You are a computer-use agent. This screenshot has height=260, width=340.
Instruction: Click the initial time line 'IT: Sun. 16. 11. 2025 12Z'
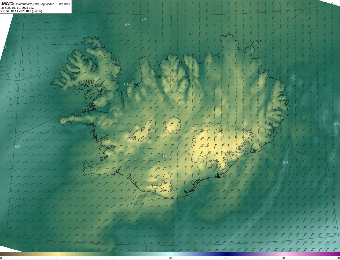click(x=17, y=7)
